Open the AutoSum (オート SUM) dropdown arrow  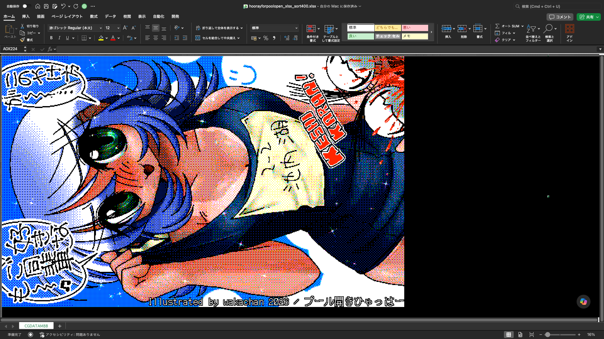(x=523, y=26)
